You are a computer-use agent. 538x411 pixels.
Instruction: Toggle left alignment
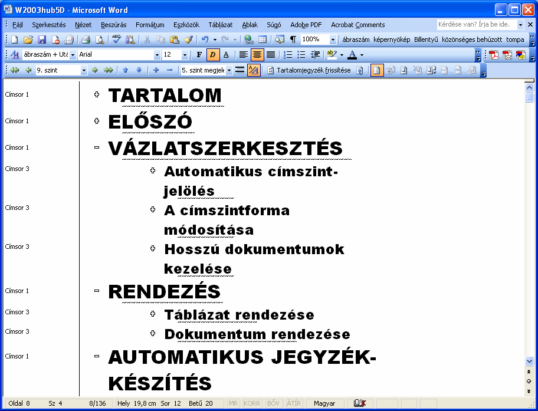pos(243,54)
